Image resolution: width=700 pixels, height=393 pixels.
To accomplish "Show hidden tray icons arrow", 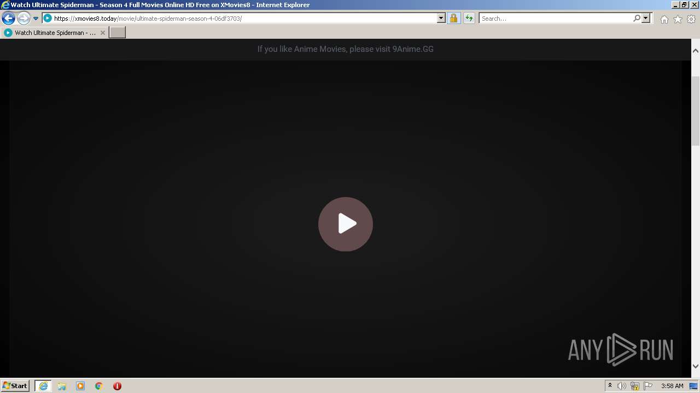I will [x=610, y=386].
